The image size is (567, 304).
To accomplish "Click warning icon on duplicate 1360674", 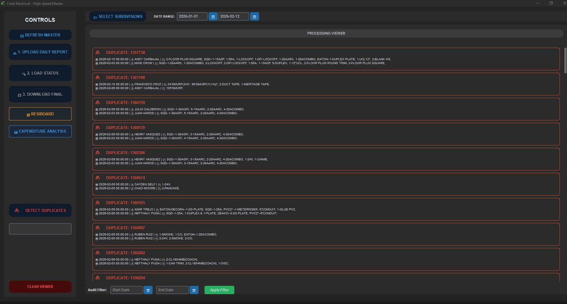I will coord(97,178).
